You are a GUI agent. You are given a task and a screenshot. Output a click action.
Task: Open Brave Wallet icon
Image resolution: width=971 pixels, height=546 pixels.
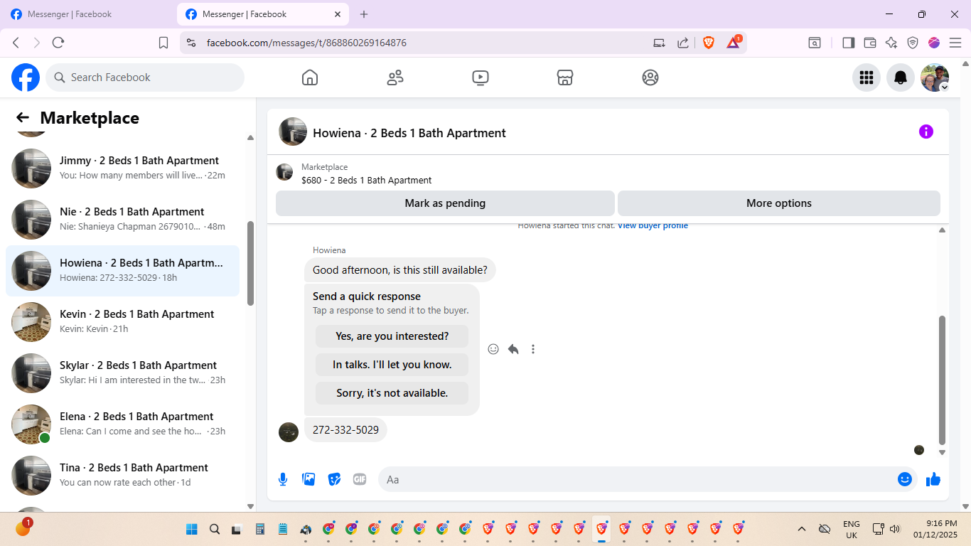[x=870, y=43]
